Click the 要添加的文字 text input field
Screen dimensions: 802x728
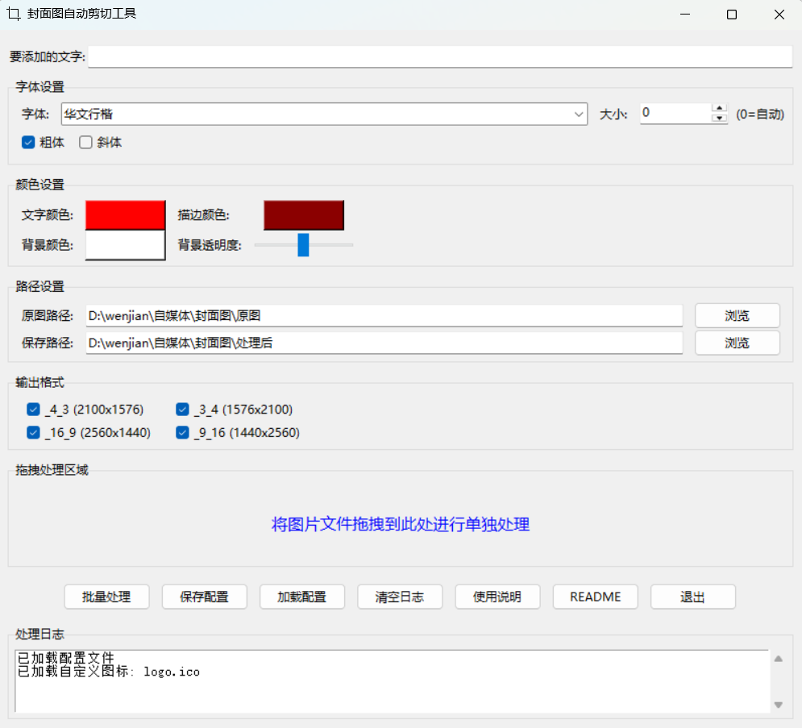point(440,57)
